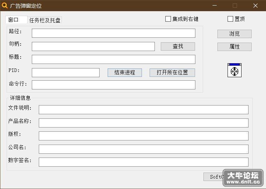Click the 路径: label
266x189 pixels.
pyautogui.click(x=15, y=31)
